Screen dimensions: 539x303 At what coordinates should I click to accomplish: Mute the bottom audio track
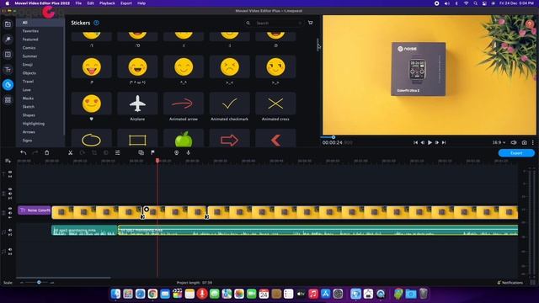pyautogui.click(x=10, y=250)
